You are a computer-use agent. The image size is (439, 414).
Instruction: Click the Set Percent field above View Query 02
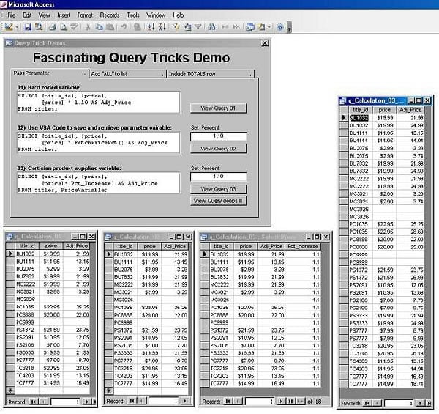(x=218, y=136)
